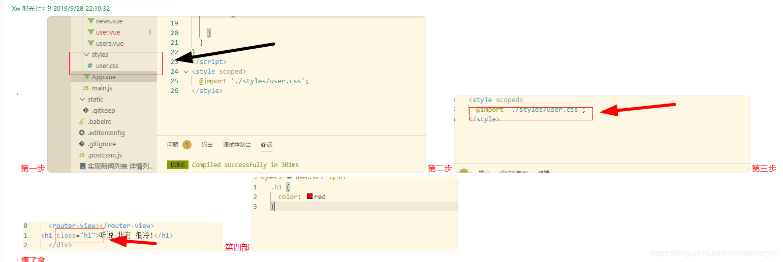Click '<style scoped>' in the second step image
The height and width of the screenshot is (262, 783).
[495, 100]
